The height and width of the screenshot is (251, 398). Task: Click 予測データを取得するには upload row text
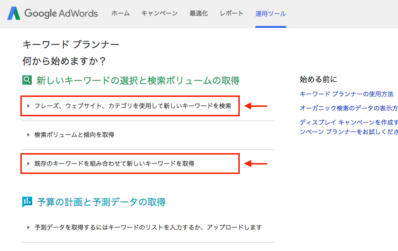coord(148,227)
